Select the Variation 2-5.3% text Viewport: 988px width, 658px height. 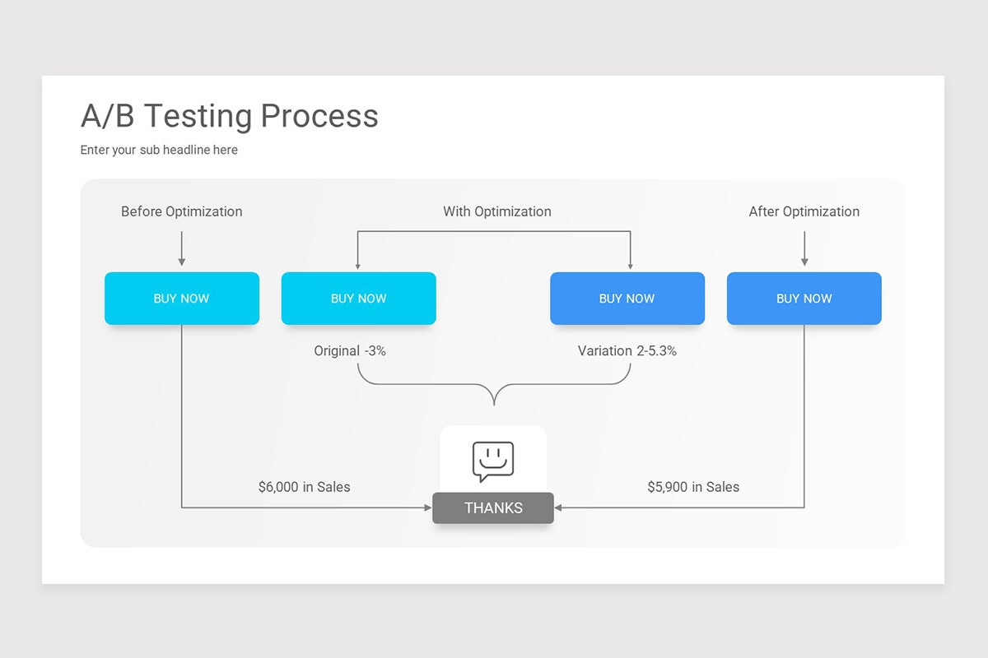(x=627, y=350)
